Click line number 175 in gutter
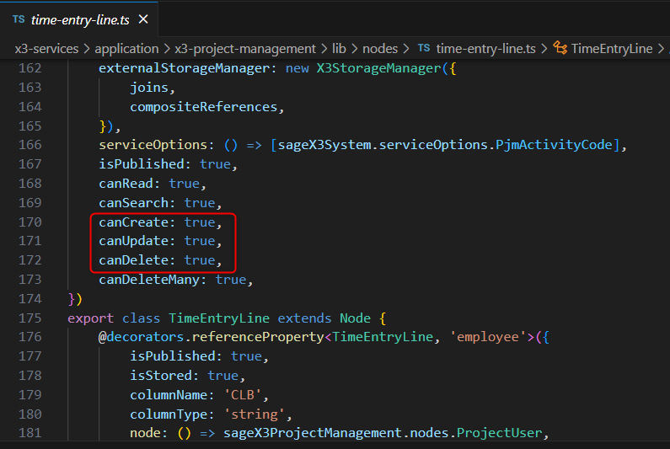Screen dimensions: 670x449 pyautogui.click(x=29, y=318)
